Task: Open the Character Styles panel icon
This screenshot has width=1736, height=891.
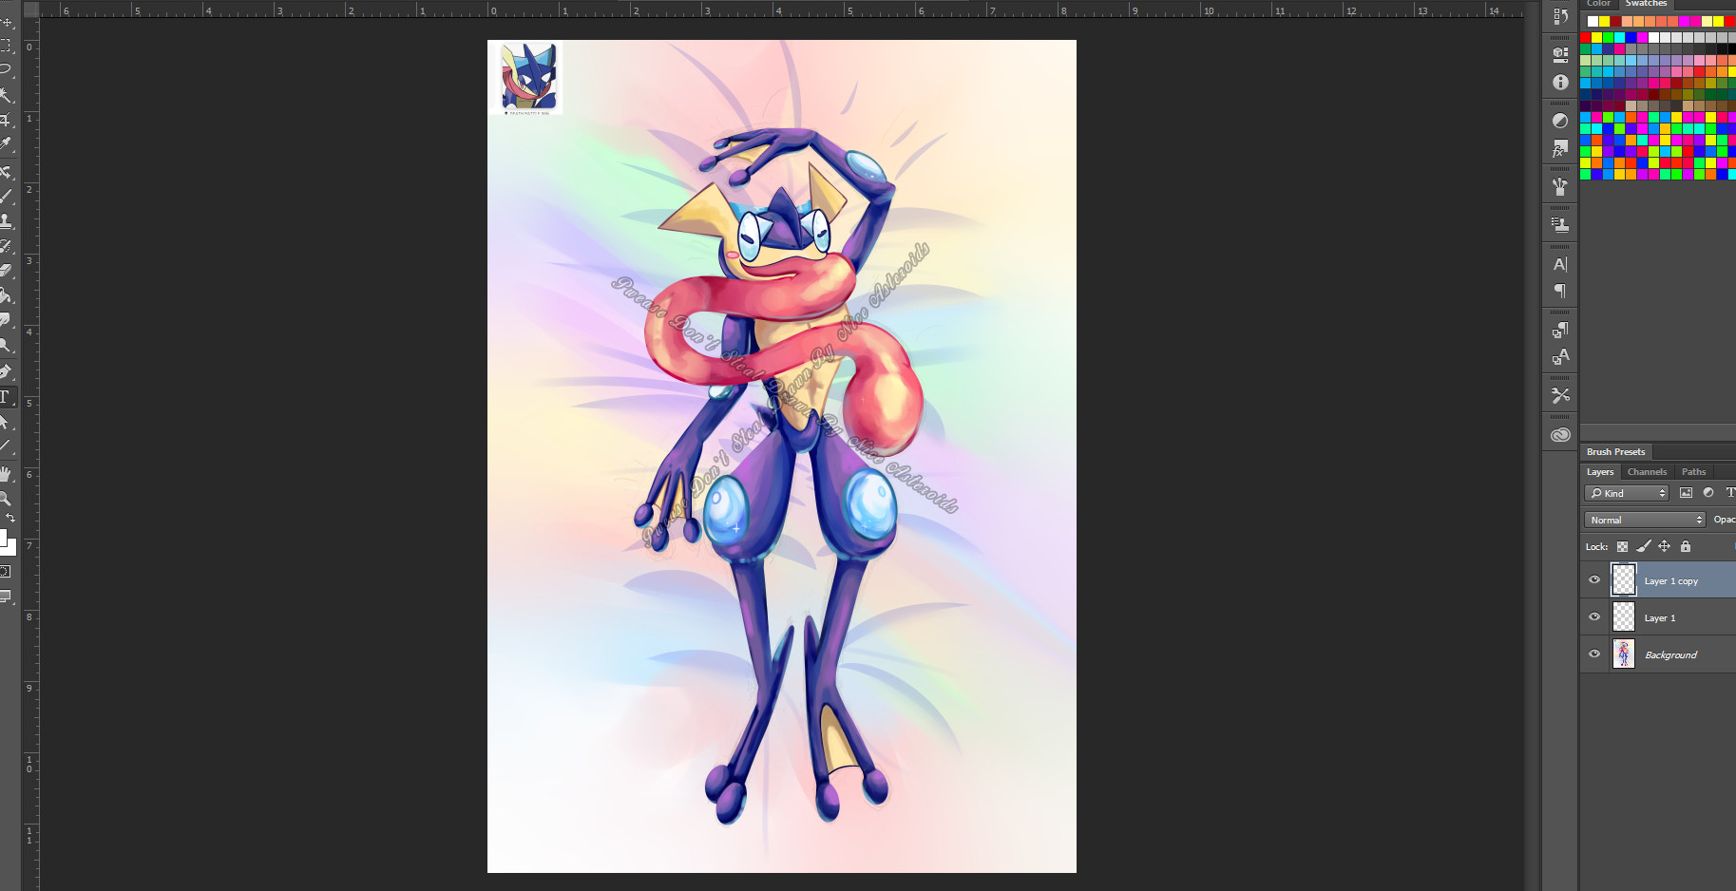Action: coord(1560,357)
